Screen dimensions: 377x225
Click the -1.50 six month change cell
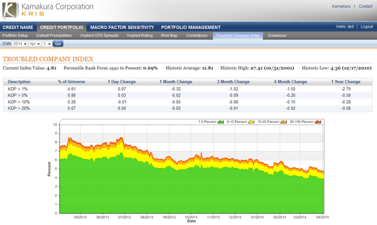tap(290, 89)
